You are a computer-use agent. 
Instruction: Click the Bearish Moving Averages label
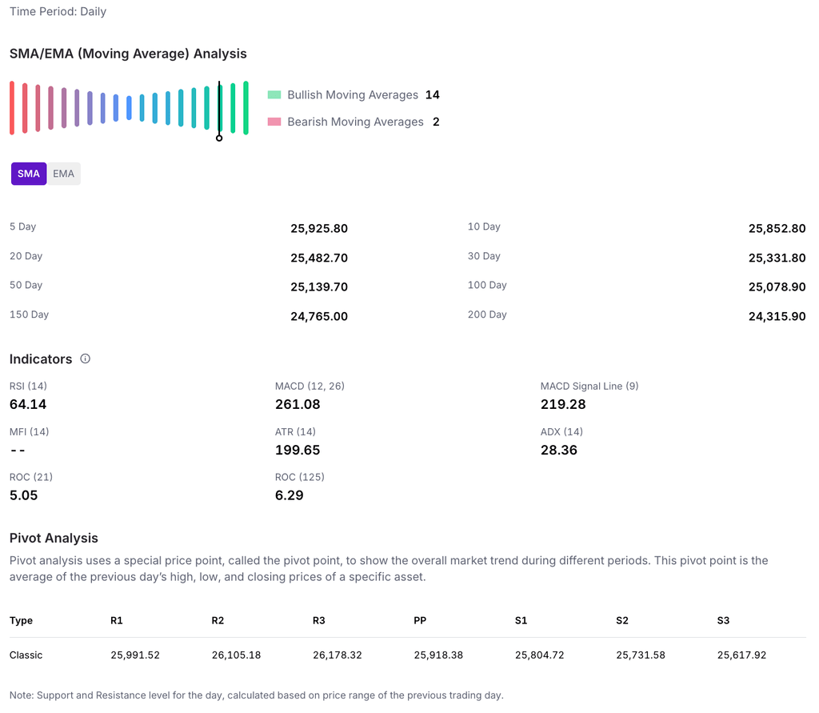tap(355, 122)
